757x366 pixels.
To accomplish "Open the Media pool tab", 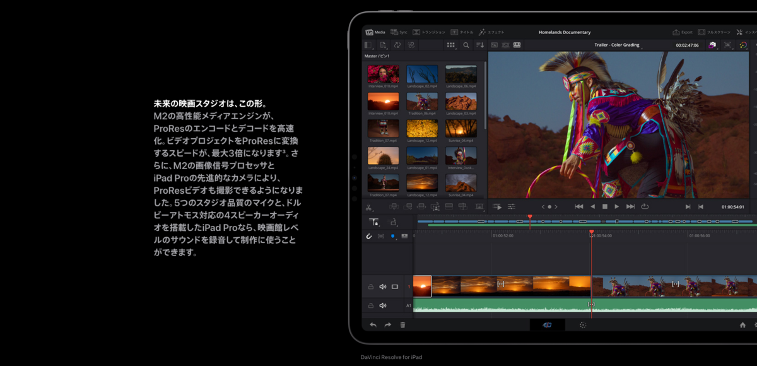I will tap(375, 32).
